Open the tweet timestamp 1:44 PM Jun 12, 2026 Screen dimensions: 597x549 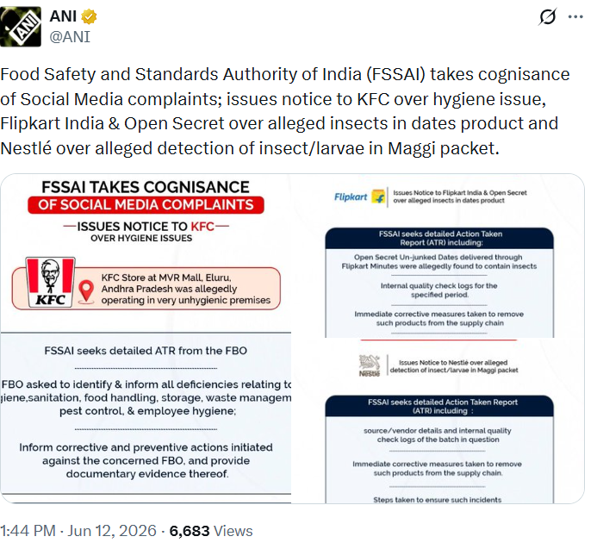[x=78, y=531]
